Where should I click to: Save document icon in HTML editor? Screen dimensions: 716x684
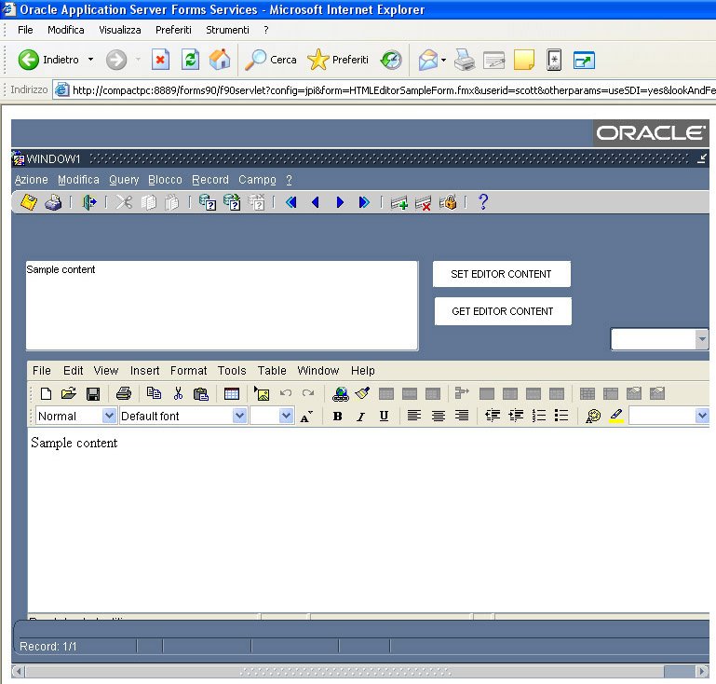93,394
